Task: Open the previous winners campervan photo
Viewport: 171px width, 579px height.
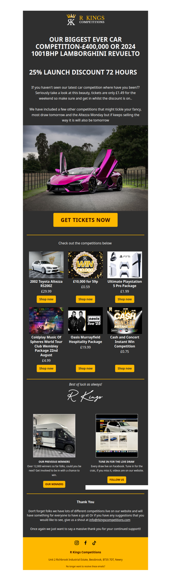Action: pos(54,435)
